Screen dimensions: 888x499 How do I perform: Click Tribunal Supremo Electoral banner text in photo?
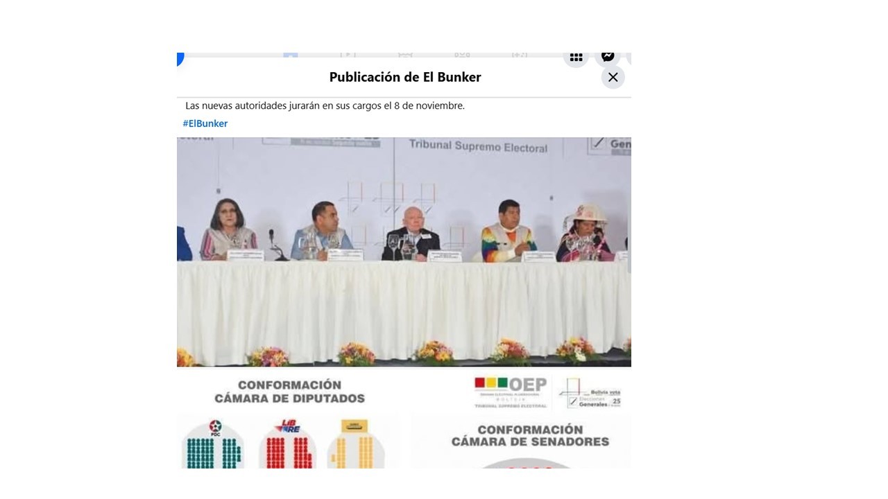click(x=478, y=146)
